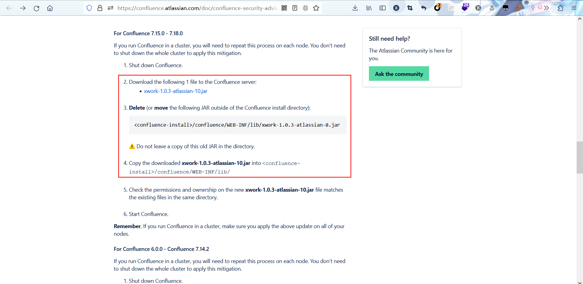This screenshot has height=284, width=583.
Task: Open the library bookshelf icon
Action: [369, 8]
